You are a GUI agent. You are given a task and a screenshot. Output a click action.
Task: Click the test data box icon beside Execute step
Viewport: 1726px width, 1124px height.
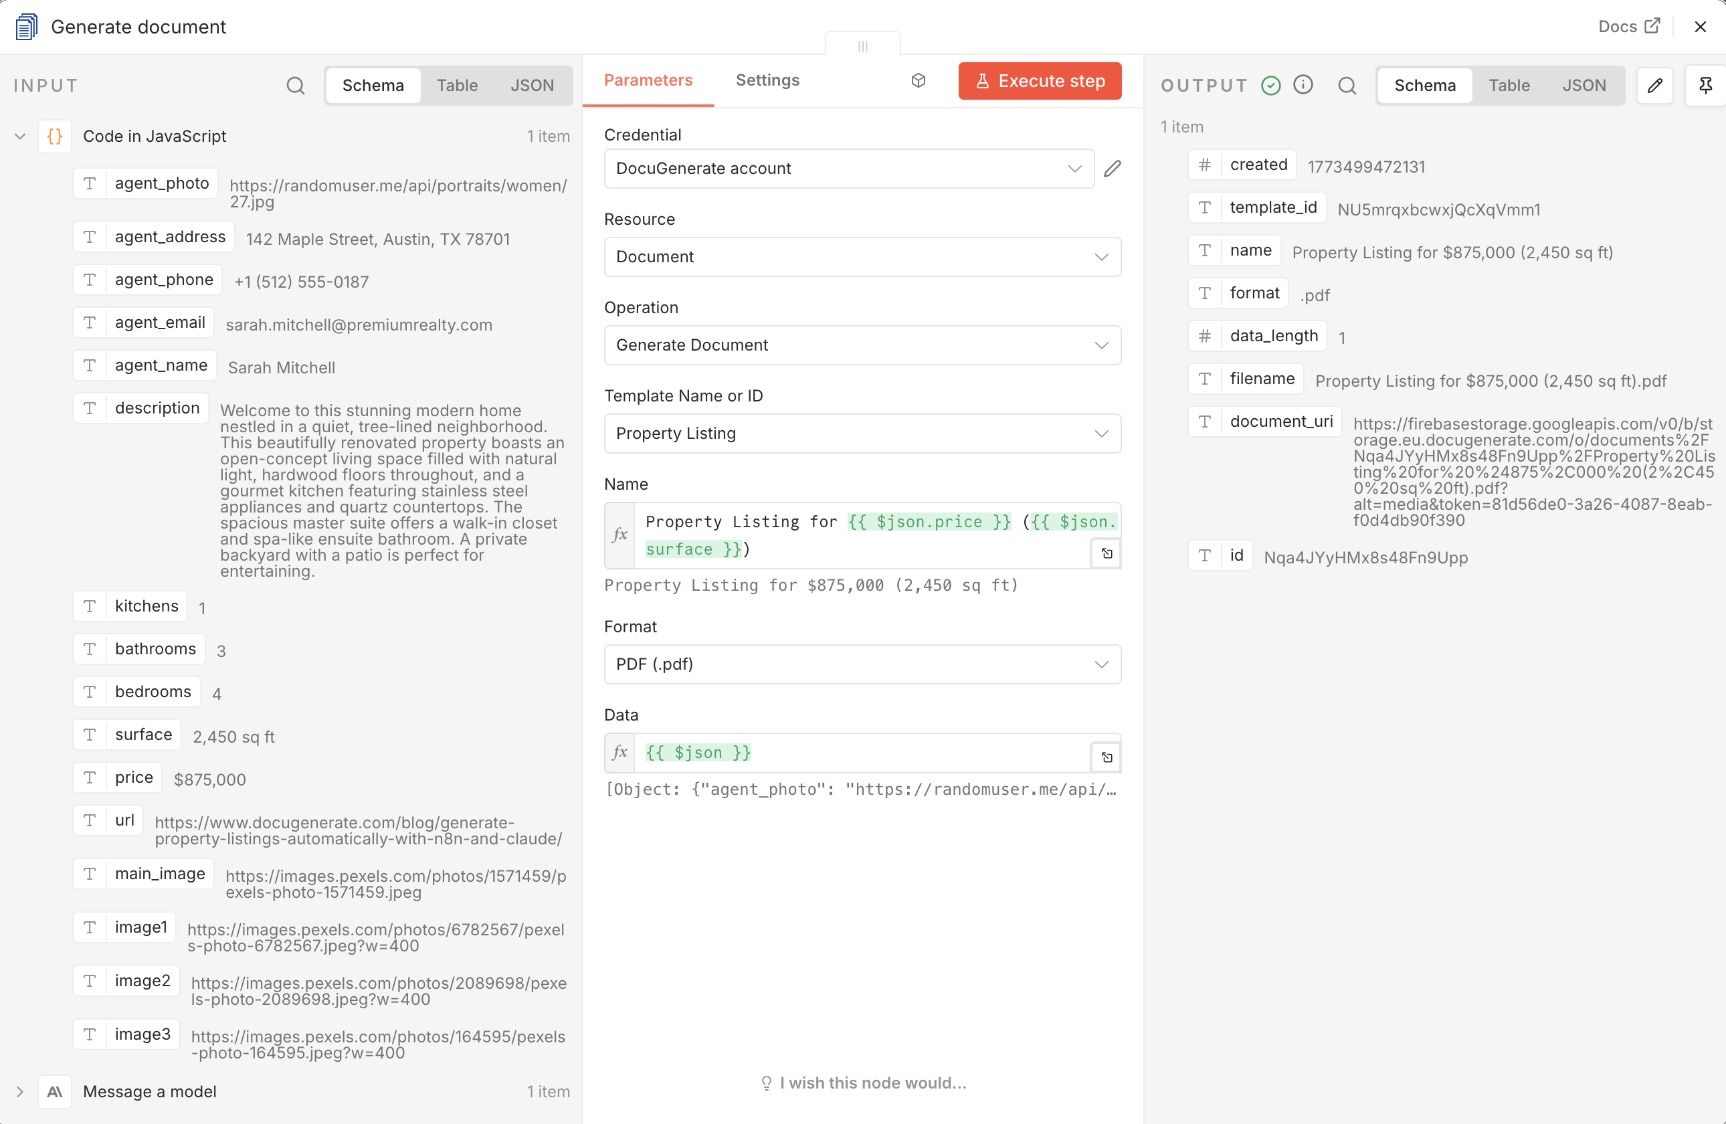917,80
